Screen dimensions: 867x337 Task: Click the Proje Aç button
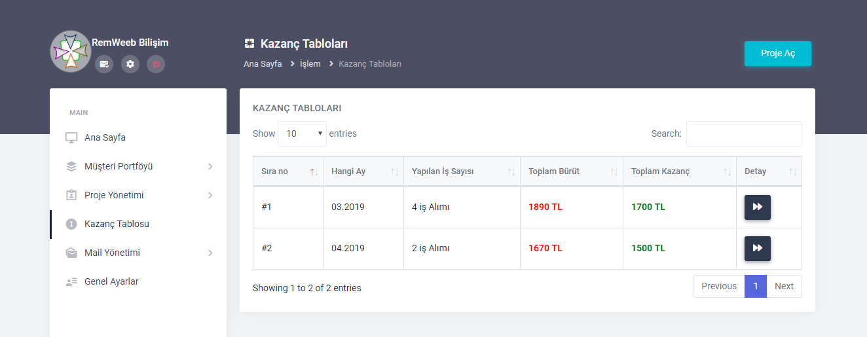[778, 54]
